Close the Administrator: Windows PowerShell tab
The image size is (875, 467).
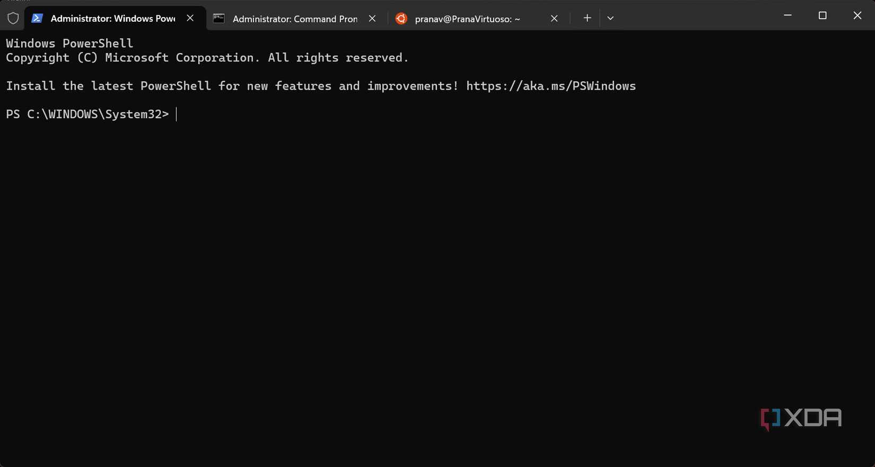(190, 18)
